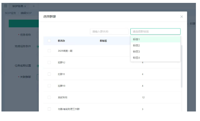Click the group name 测试专用
200x121 pixels.
click(63, 97)
